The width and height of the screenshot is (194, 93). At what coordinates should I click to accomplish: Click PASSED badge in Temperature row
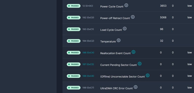point(74,41)
